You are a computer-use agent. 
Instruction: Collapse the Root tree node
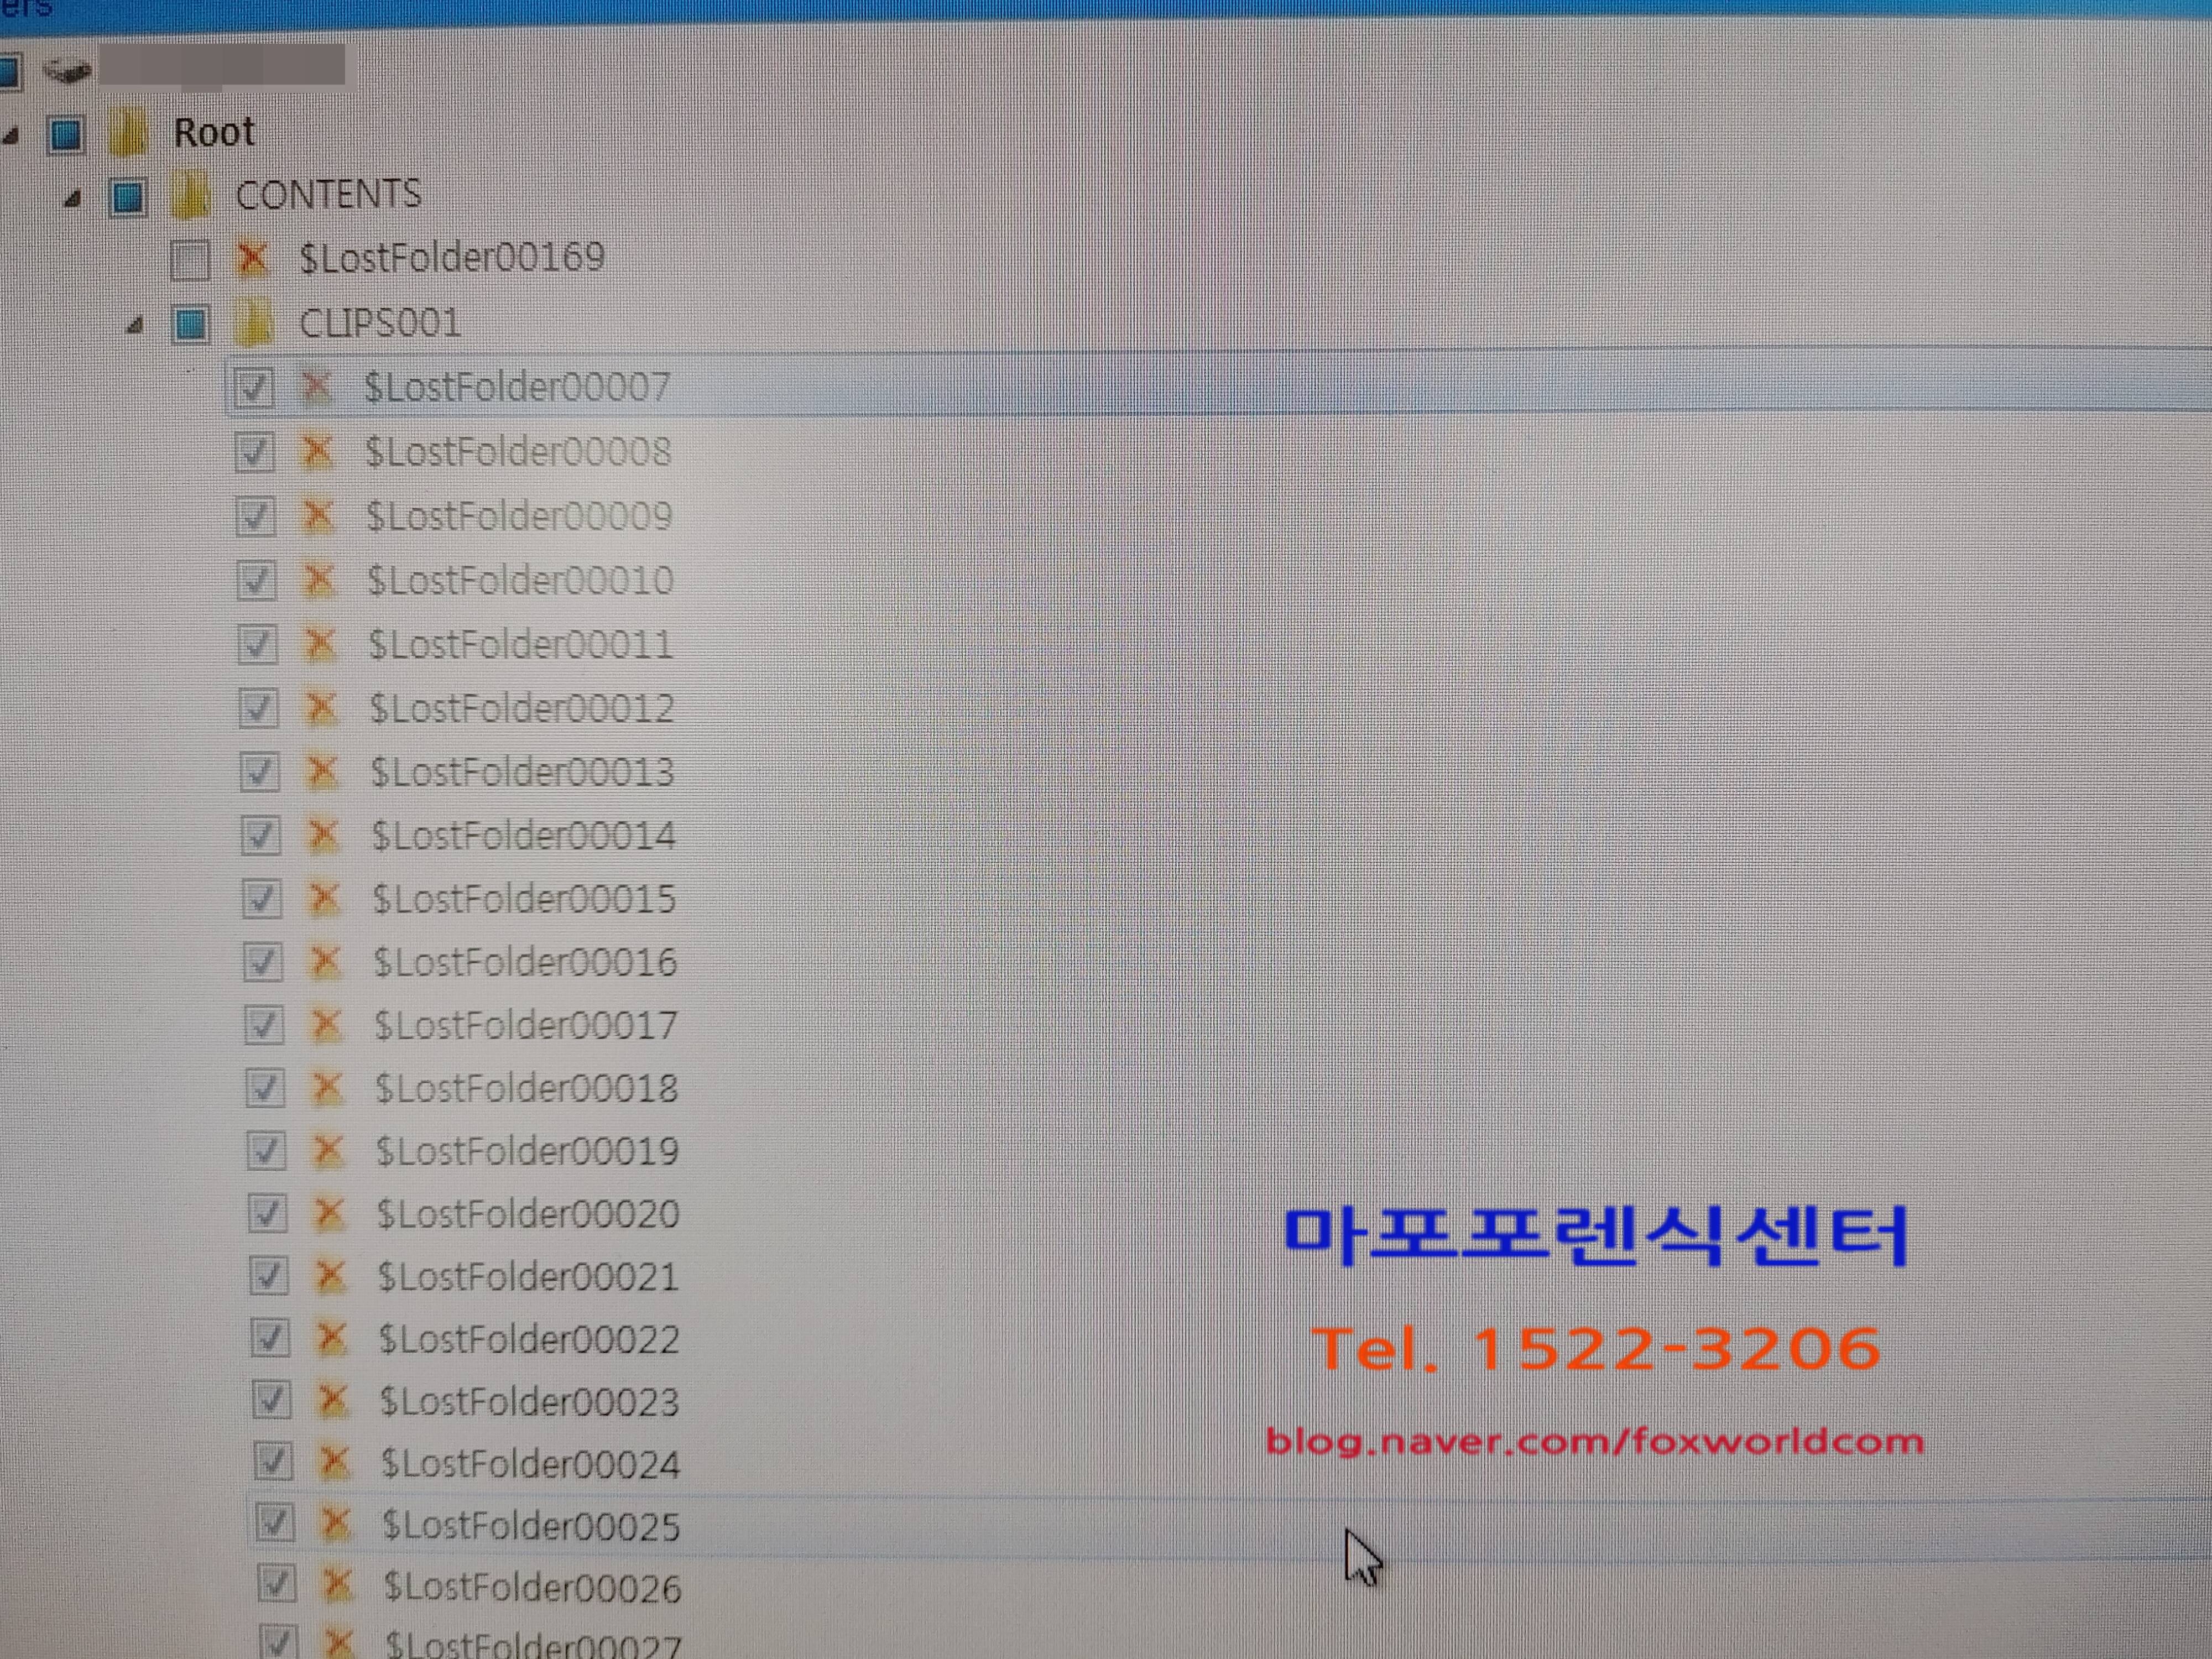[11, 137]
